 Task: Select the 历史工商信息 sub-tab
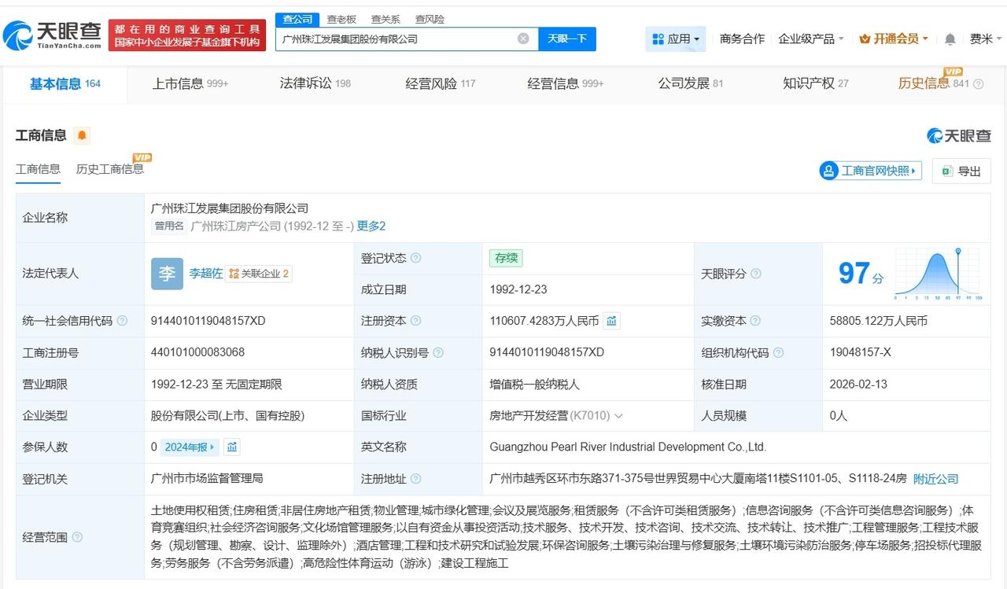(x=109, y=169)
